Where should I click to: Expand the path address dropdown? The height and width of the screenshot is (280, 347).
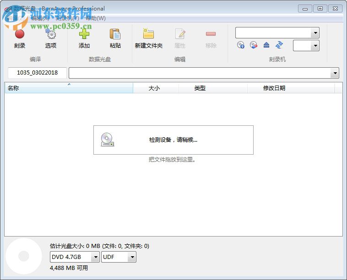pos(335,73)
